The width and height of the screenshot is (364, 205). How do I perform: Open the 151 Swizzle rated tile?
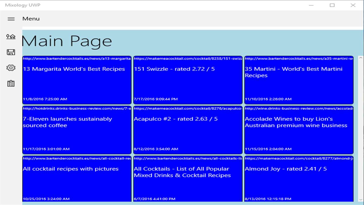pyautogui.click(x=188, y=80)
